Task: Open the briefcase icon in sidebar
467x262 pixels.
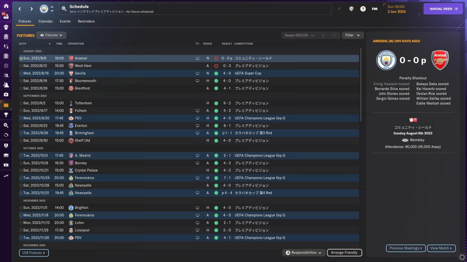Action: (x=6, y=155)
